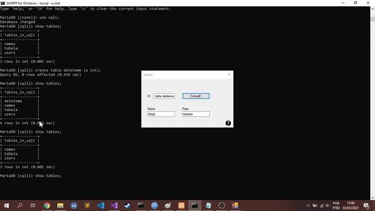The width and height of the screenshot is (375, 211).
Task: Select the active mysql console taskbar icon
Action: click(x=195, y=206)
